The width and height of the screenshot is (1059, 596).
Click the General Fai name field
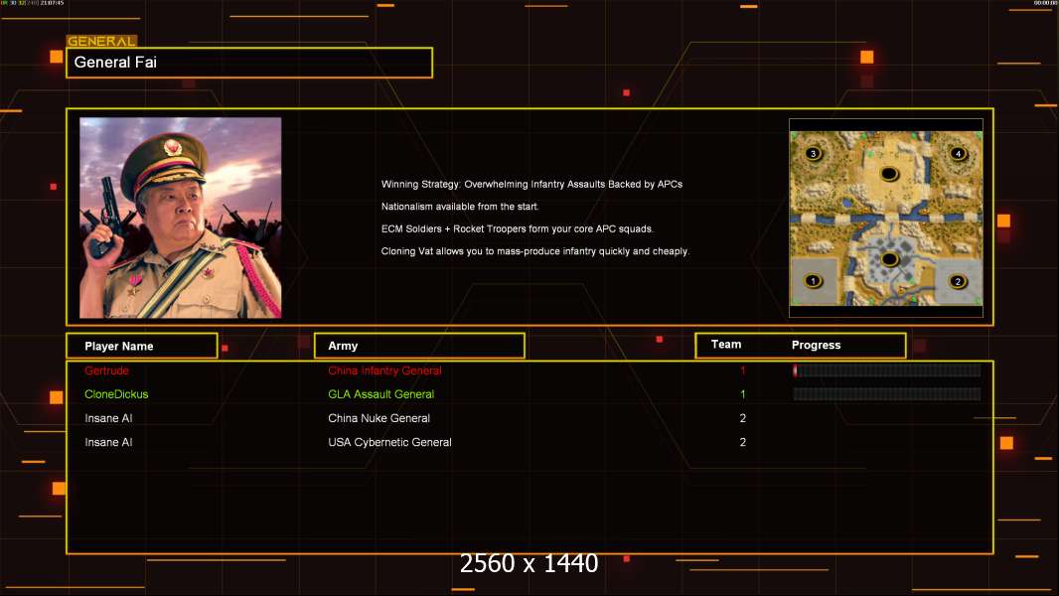(x=249, y=63)
